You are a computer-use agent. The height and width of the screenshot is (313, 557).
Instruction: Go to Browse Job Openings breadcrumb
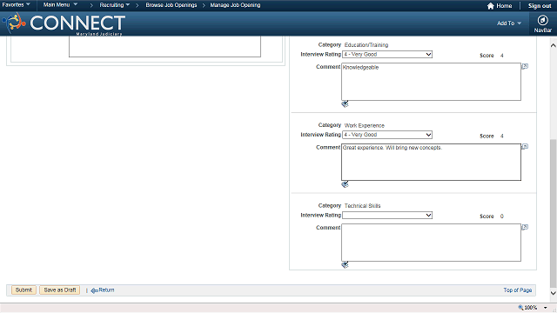(171, 5)
